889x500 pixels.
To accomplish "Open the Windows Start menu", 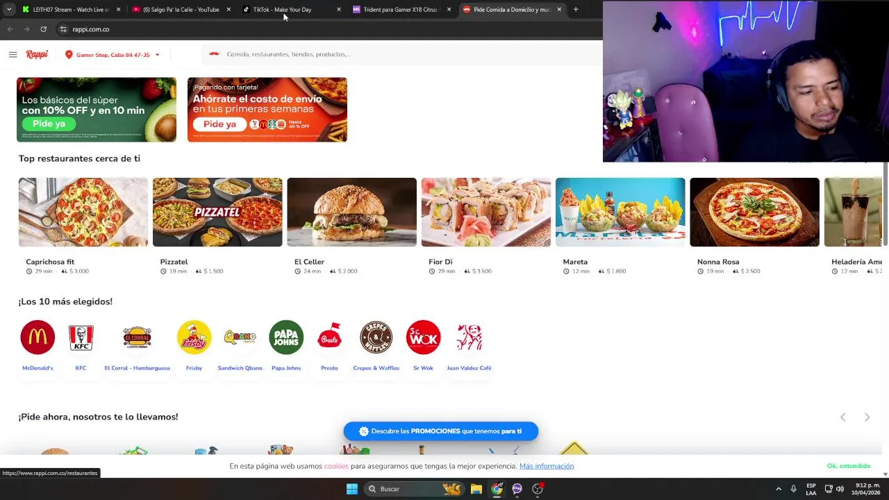I will 352,489.
